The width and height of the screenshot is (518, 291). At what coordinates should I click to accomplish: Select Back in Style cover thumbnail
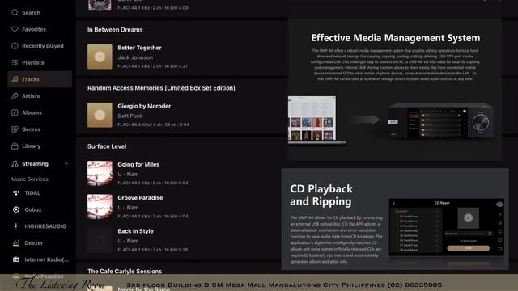100,240
